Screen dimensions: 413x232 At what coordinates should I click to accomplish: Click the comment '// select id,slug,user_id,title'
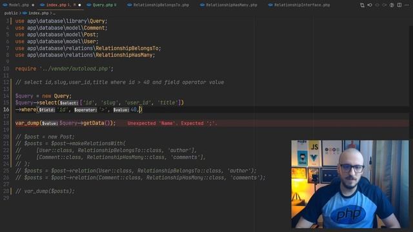tap(61, 82)
